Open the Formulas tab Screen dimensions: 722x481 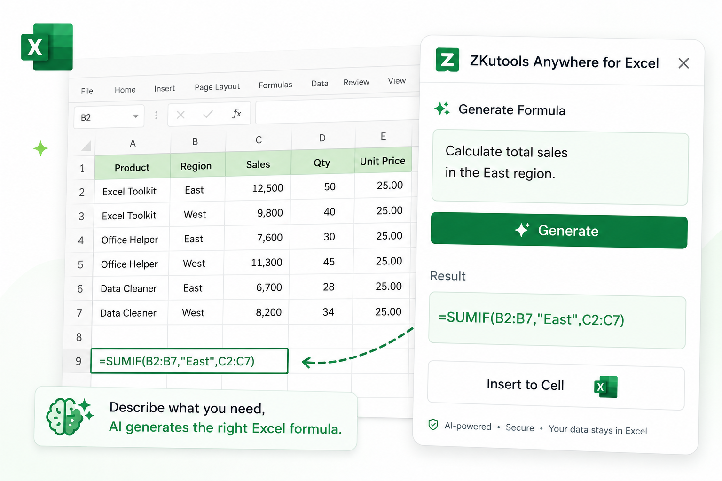point(275,85)
